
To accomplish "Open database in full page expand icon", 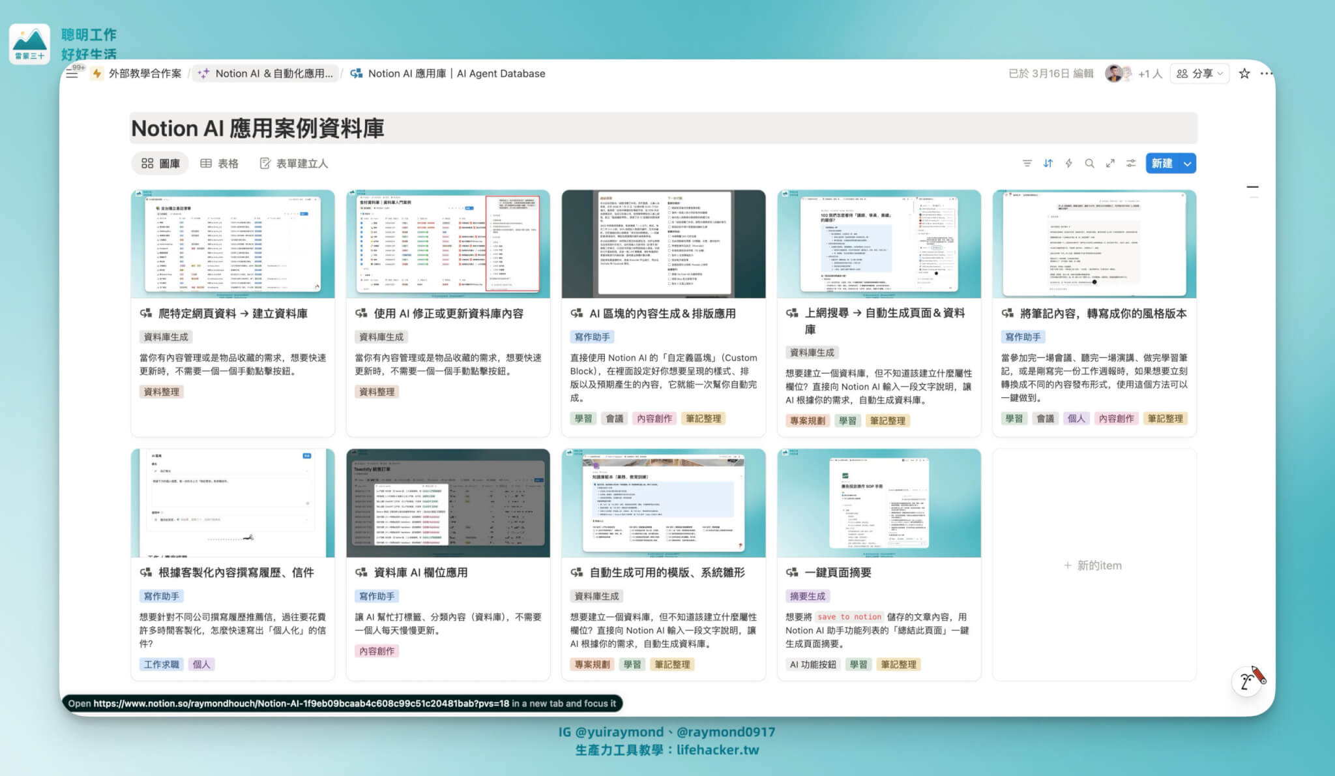I will [x=1110, y=164].
